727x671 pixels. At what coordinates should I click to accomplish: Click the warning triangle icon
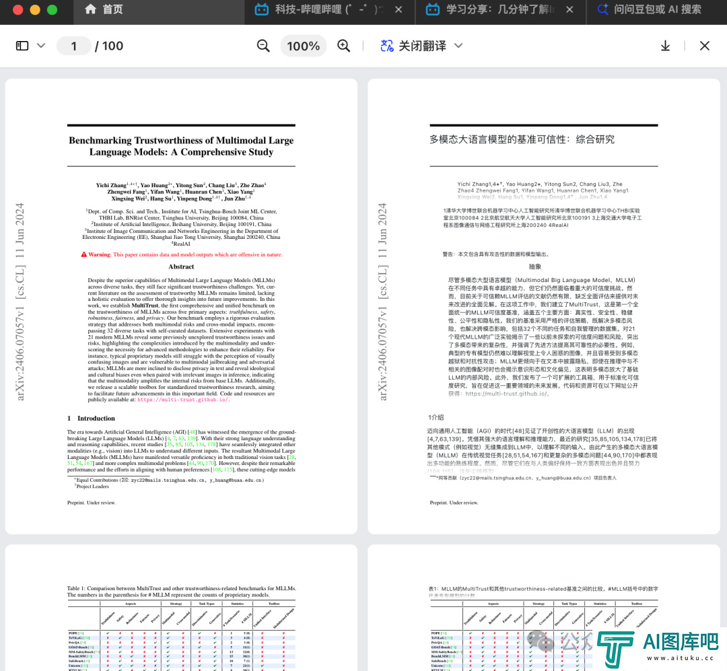coord(84,254)
